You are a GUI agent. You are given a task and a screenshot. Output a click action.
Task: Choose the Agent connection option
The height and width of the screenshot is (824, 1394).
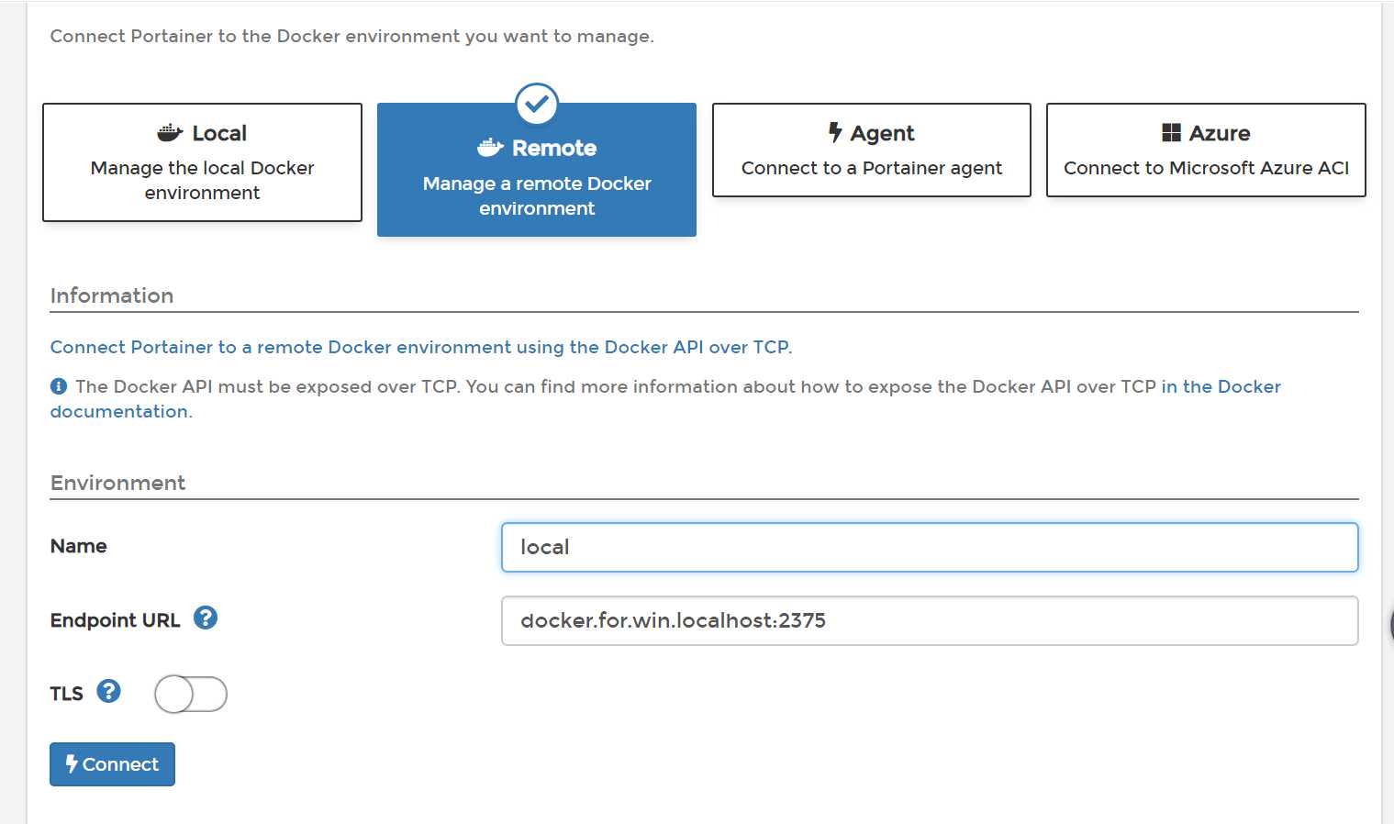tap(872, 150)
